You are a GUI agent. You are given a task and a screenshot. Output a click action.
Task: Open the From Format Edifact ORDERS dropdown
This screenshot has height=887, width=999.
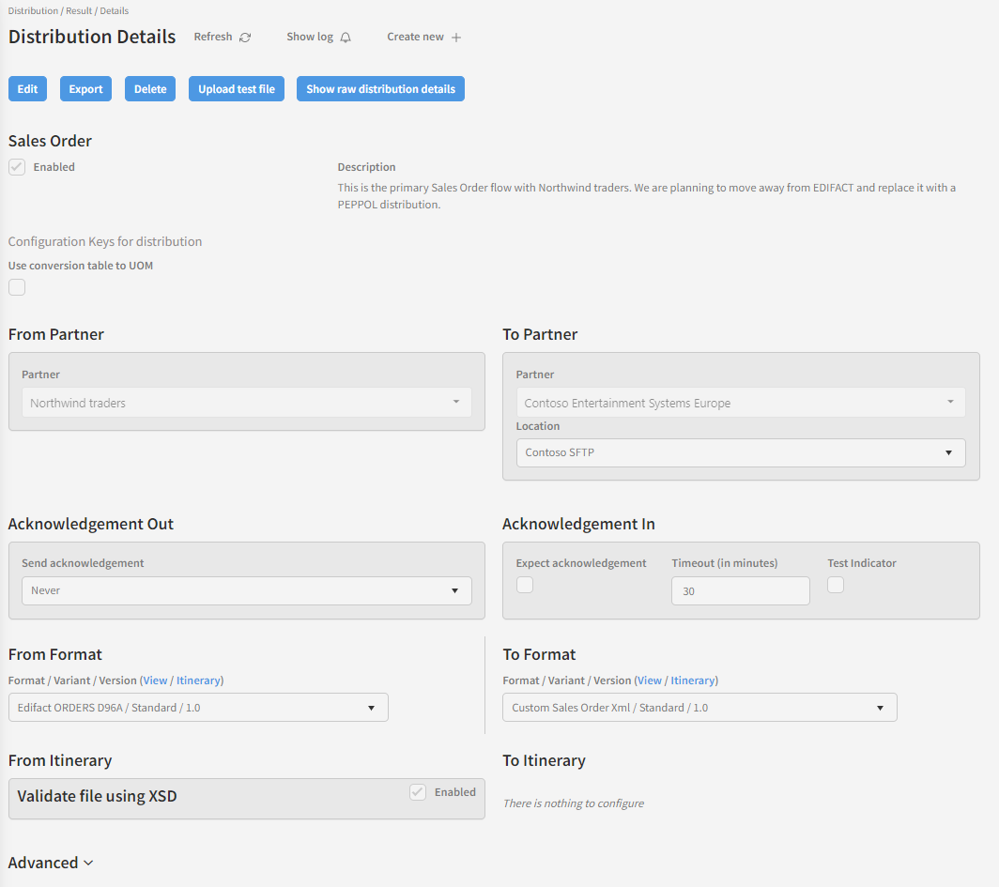(198, 708)
